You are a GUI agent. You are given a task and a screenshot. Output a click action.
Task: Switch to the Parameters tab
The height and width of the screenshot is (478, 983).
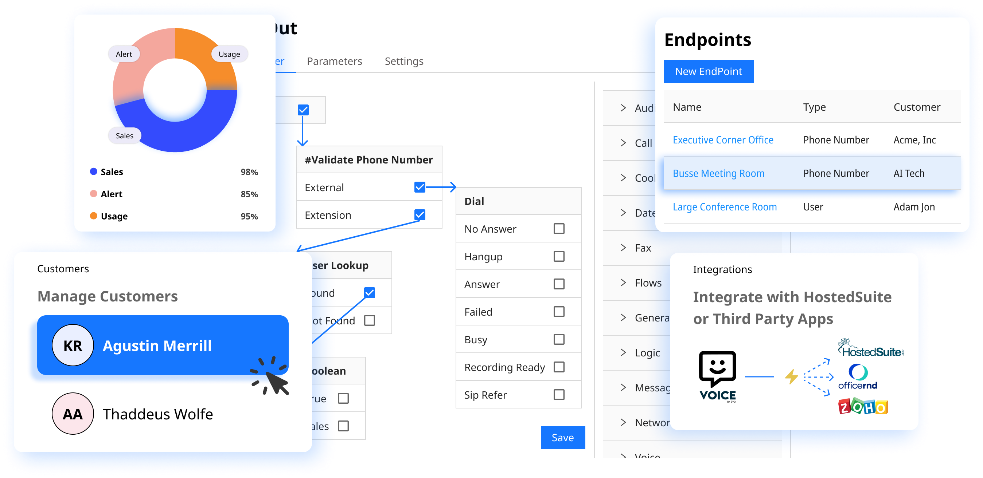click(x=336, y=60)
